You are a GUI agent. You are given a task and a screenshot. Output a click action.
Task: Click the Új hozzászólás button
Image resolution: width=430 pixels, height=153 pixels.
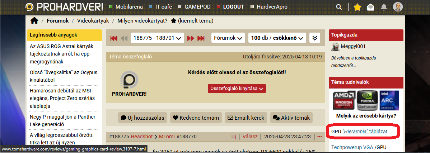tap(142, 118)
